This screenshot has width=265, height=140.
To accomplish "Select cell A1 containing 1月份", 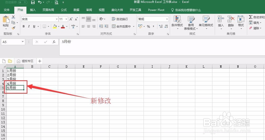I will [15, 71].
